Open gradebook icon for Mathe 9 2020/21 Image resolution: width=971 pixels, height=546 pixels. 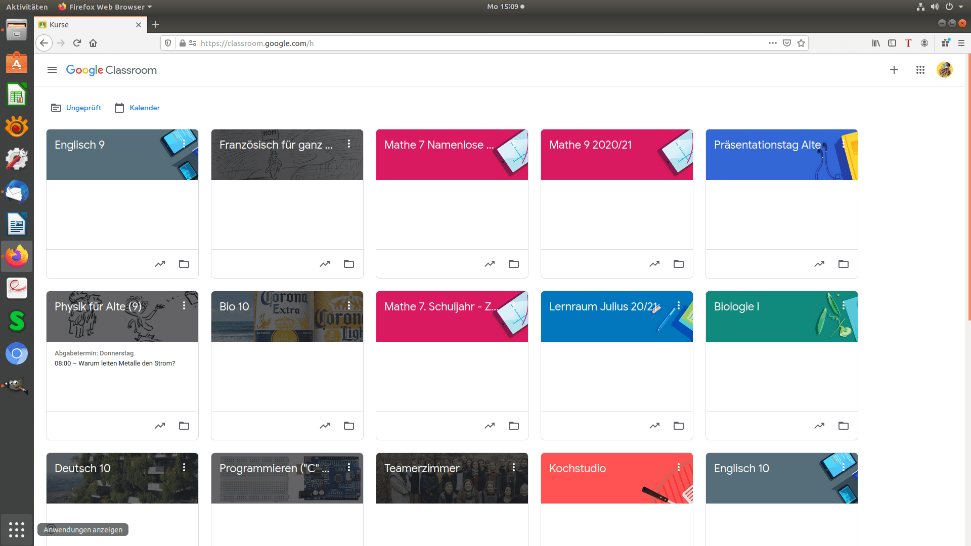click(654, 264)
